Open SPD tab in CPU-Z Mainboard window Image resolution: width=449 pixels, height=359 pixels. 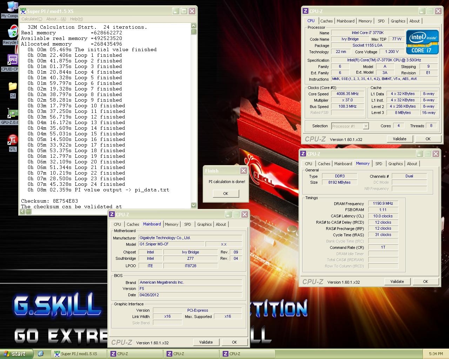[187, 224]
